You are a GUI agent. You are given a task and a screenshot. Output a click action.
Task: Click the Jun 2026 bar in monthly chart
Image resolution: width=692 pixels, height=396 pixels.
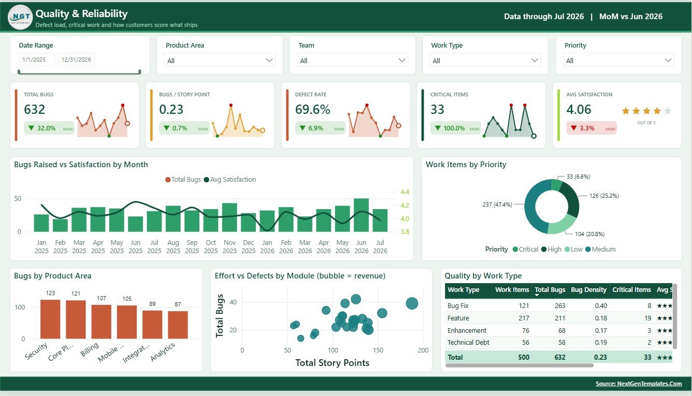pos(361,215)
